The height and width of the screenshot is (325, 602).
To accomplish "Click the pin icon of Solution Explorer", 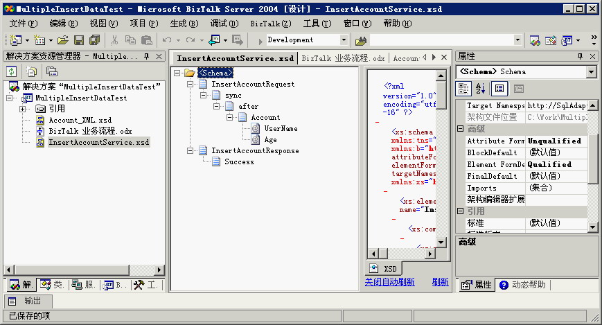I will click(146, 56).
